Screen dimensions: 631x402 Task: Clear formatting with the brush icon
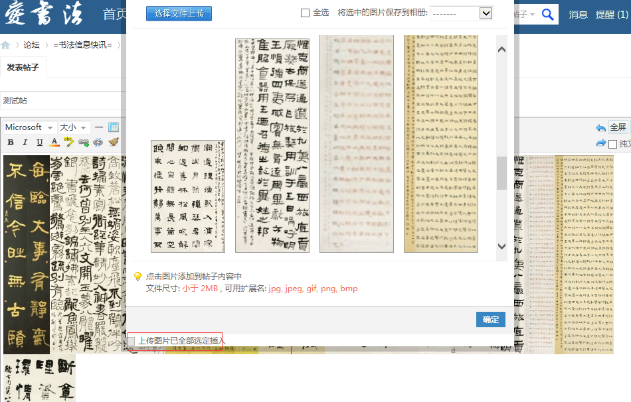(x=114, y=142)
